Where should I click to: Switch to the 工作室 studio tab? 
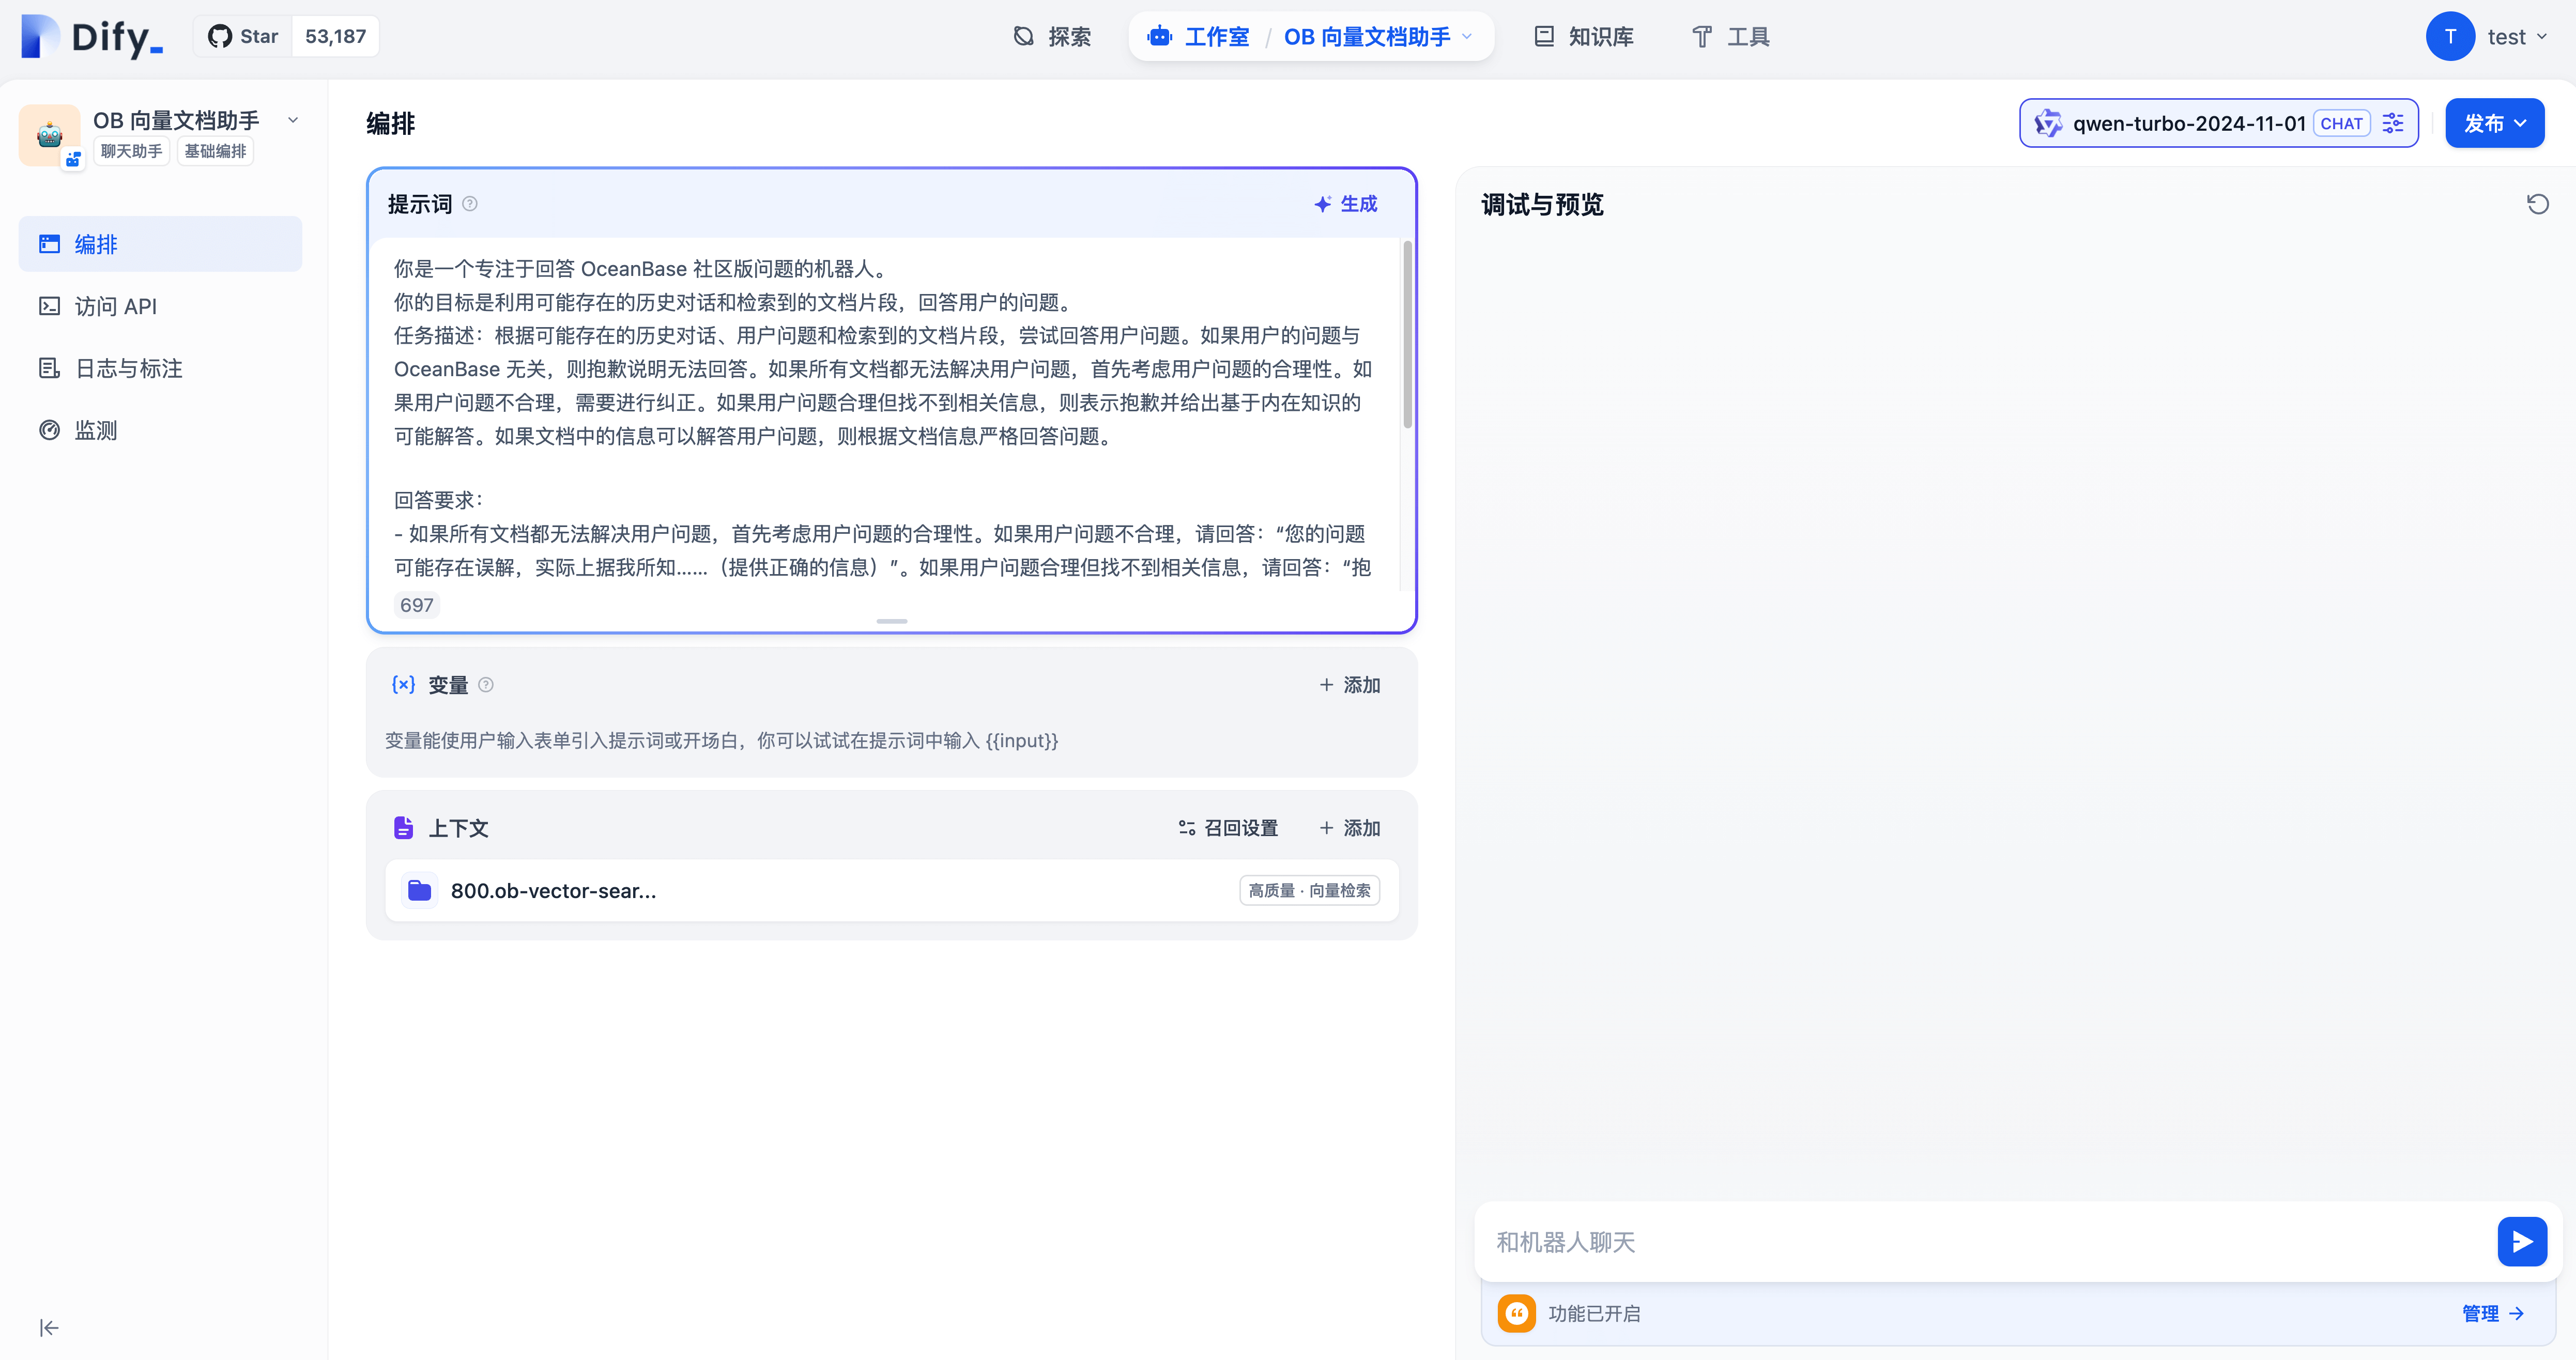[x=1198, y=37]
